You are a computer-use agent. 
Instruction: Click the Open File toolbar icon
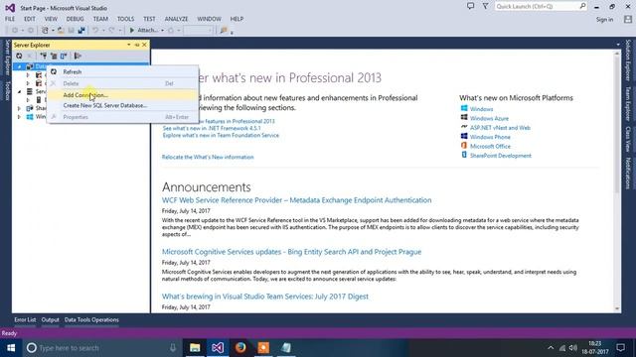pyautogui.click(x=61, y=31)
